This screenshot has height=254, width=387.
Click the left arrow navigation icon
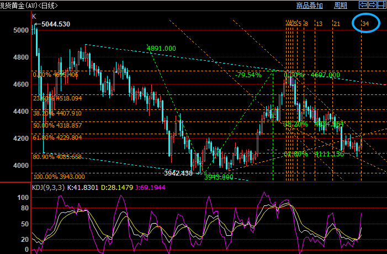[x=363, y=5]
